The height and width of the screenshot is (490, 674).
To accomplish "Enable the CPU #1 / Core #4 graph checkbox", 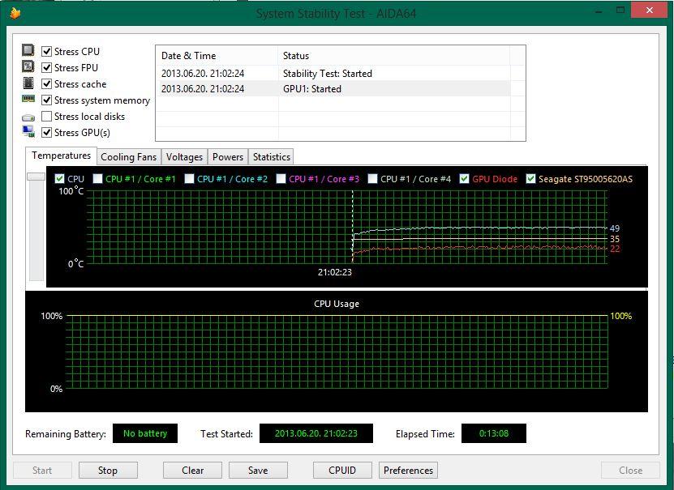I will [x=372, y=179].
